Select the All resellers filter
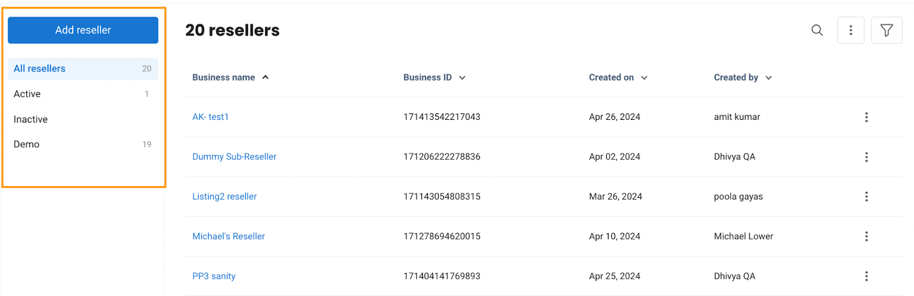This screenshot has height=296, width=914. 83,68
